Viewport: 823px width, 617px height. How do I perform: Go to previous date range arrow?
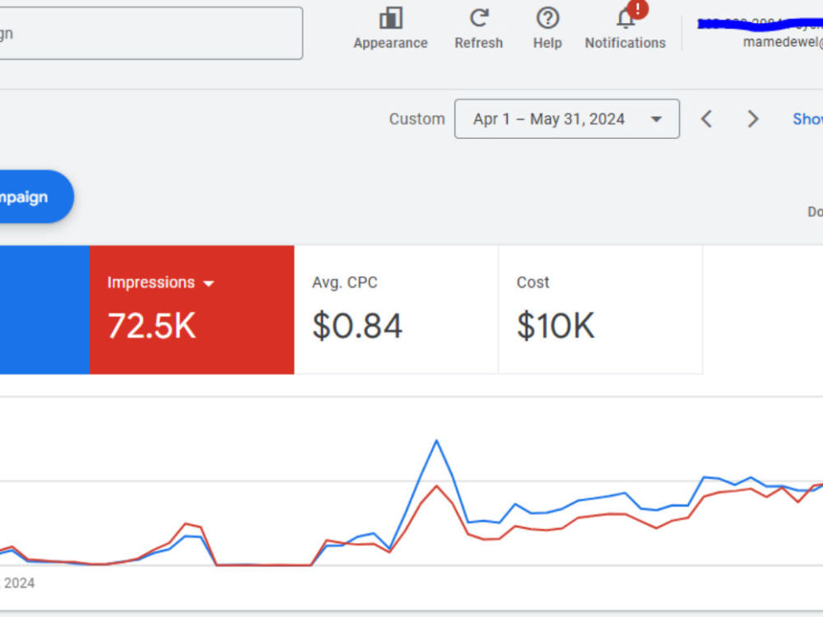click(706, 119)
